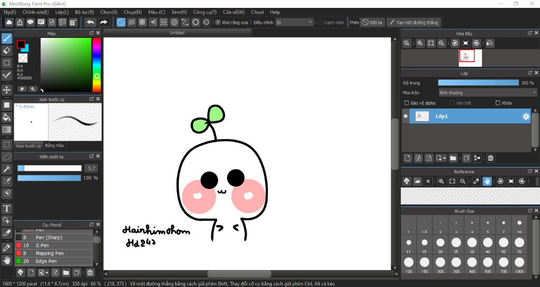The width and height of the screenshot is (540, 287).
Task: Select the Brush tool in left toolbar
Action: tap(6, 38)
